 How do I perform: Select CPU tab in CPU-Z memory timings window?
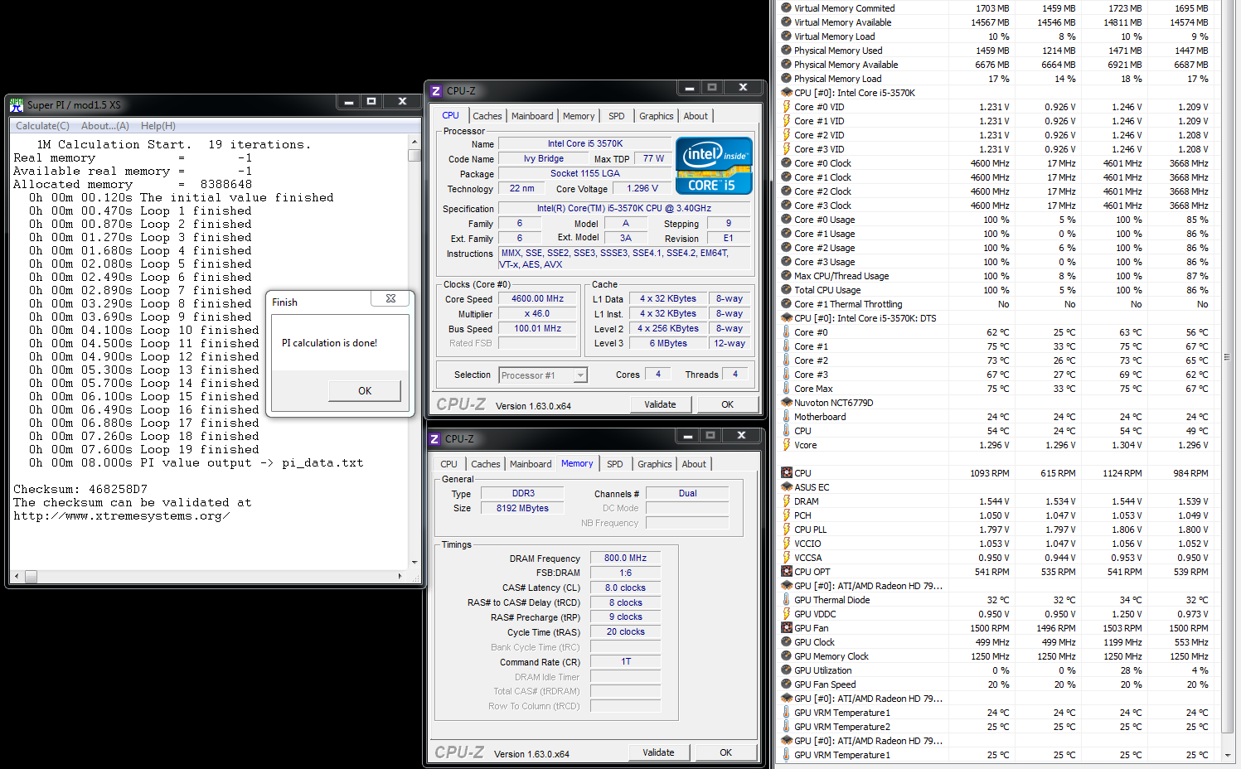[x=449, y=464]
